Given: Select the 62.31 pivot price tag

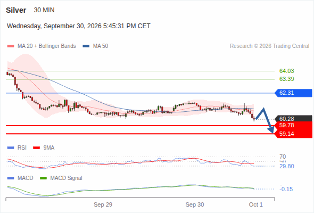Looking at the screenshot, I should tap(293, 93).
